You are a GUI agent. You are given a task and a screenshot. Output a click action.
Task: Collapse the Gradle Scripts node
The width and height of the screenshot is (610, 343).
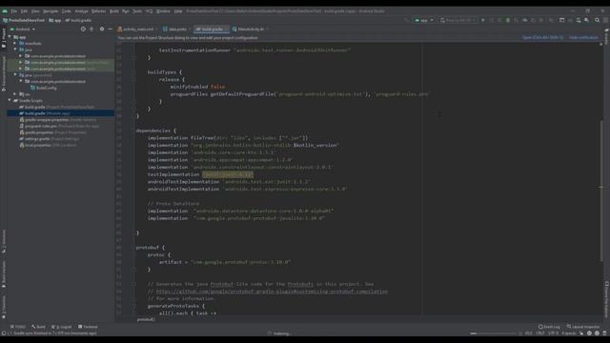click(10, 100)
